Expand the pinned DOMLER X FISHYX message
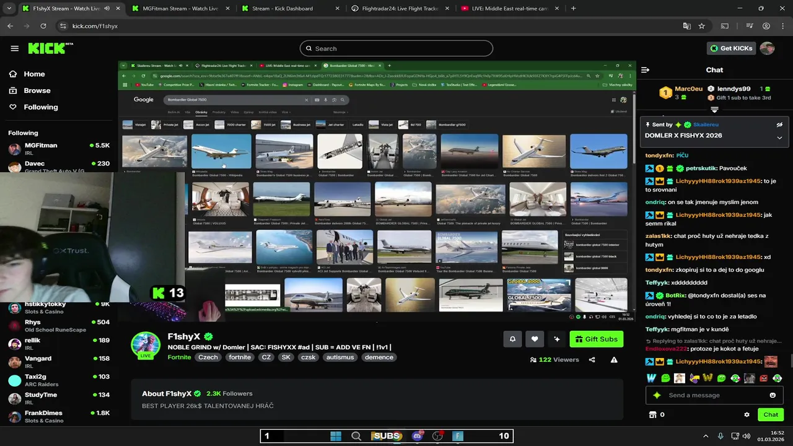793x446 pixels. [x=779, y=138]
